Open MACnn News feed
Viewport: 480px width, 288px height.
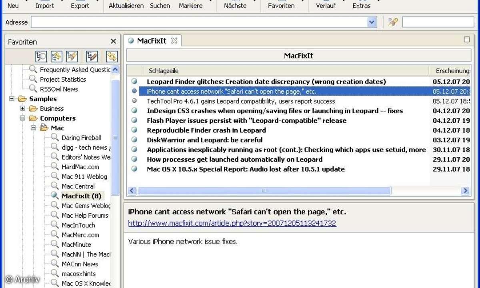point(80,264)
